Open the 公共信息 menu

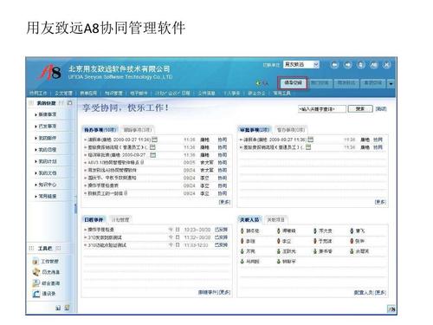point(206,93)
